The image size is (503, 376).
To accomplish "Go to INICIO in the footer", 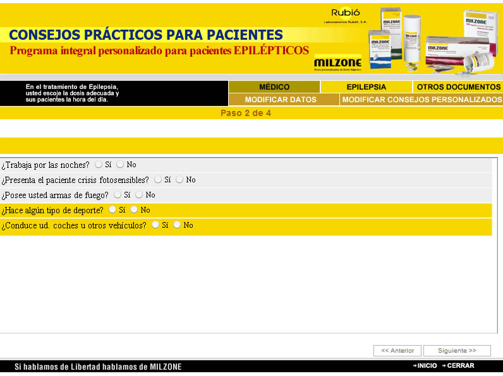I will (425, 365).
